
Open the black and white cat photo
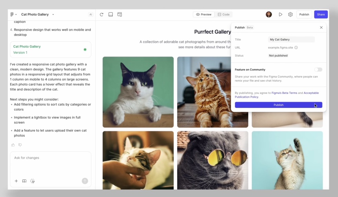coord(138,92)
